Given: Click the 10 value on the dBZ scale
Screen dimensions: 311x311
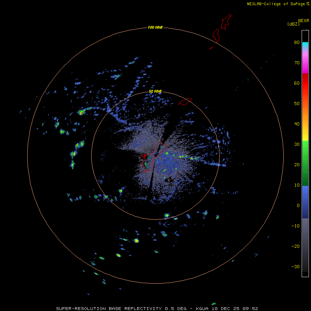Looking at the screenshot, I should (x=297, y=185).
